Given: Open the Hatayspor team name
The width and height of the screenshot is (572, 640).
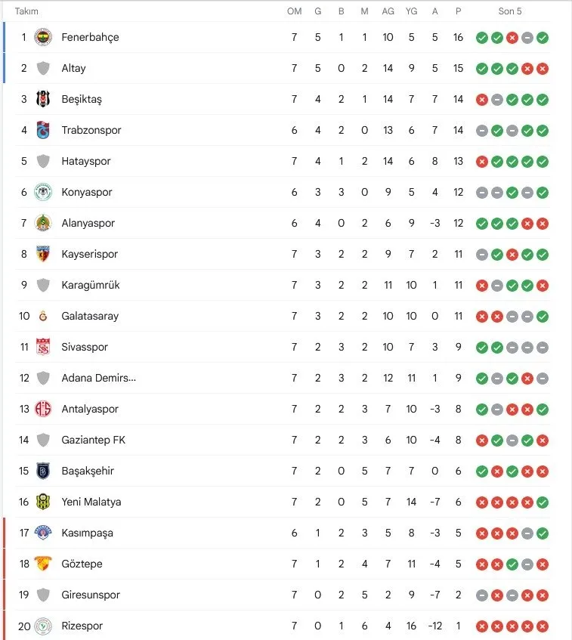Looking at the screenshot, I should [x=86, y=161].
